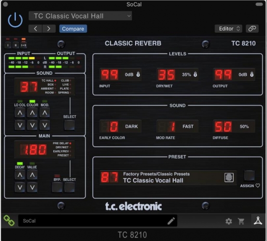Click the fingerprint signature preset icon
The height and width of the screenshot is (241, 267).
tap(229, 177)
